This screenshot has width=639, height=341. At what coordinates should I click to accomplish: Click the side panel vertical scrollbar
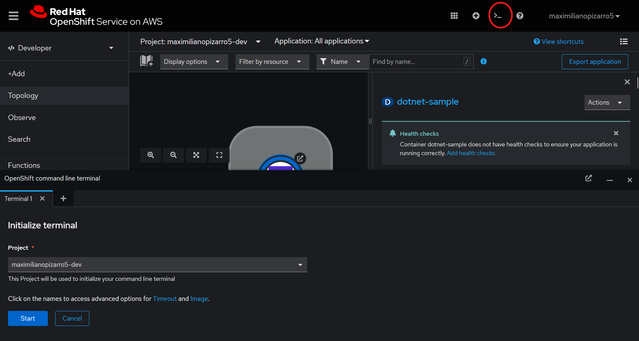pyautogui.click(x=637, y=83)
